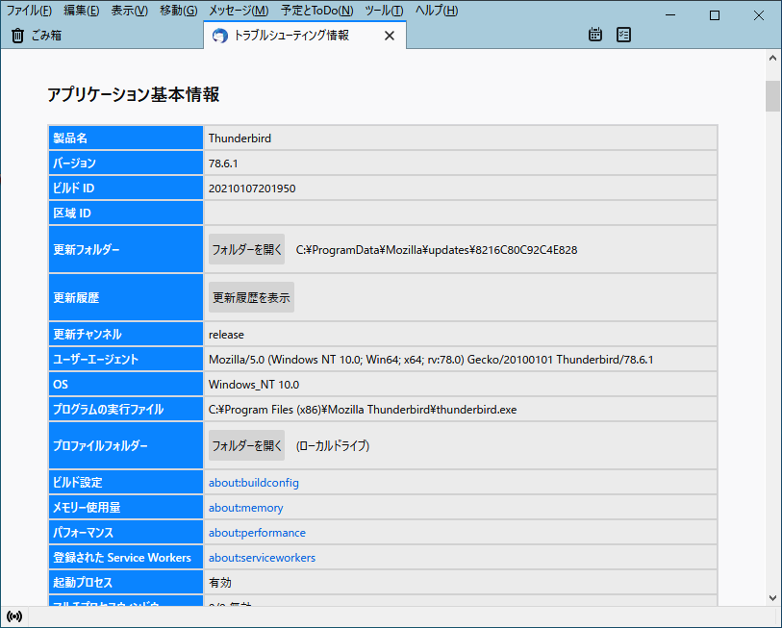Open profile folder with フォルダーを開く button
Viewport: 782px width, 628px height.
pyautogui.click(x=246, y=445)
